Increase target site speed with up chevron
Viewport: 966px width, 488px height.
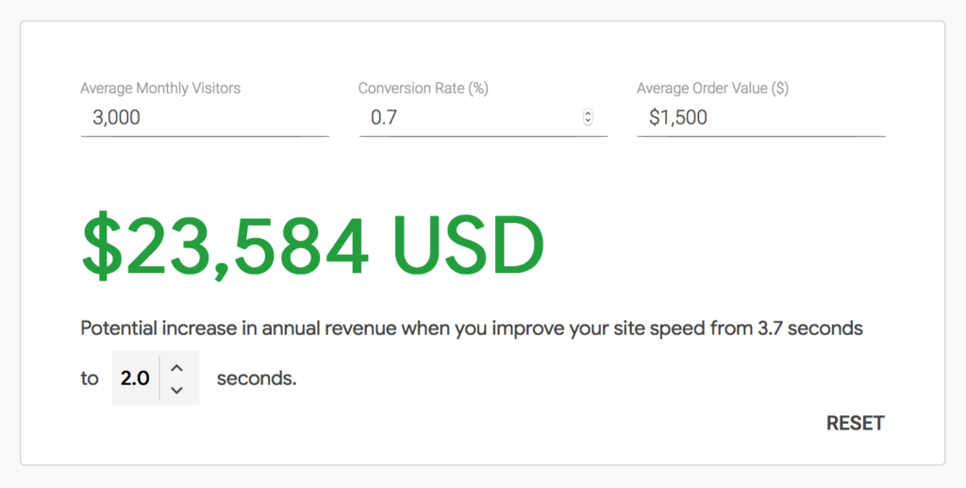pyautogui.click(x=176, y=368)
